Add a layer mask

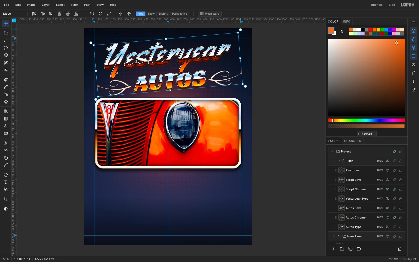pyautogui.click(x=359, y=249)
